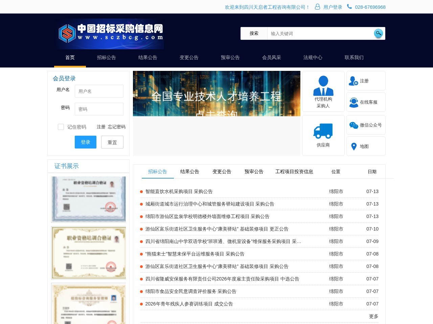Focus the 密码 input field

click(99, 109)
